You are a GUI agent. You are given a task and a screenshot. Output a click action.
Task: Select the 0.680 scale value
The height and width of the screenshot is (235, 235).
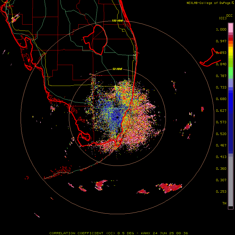(221, 99)
